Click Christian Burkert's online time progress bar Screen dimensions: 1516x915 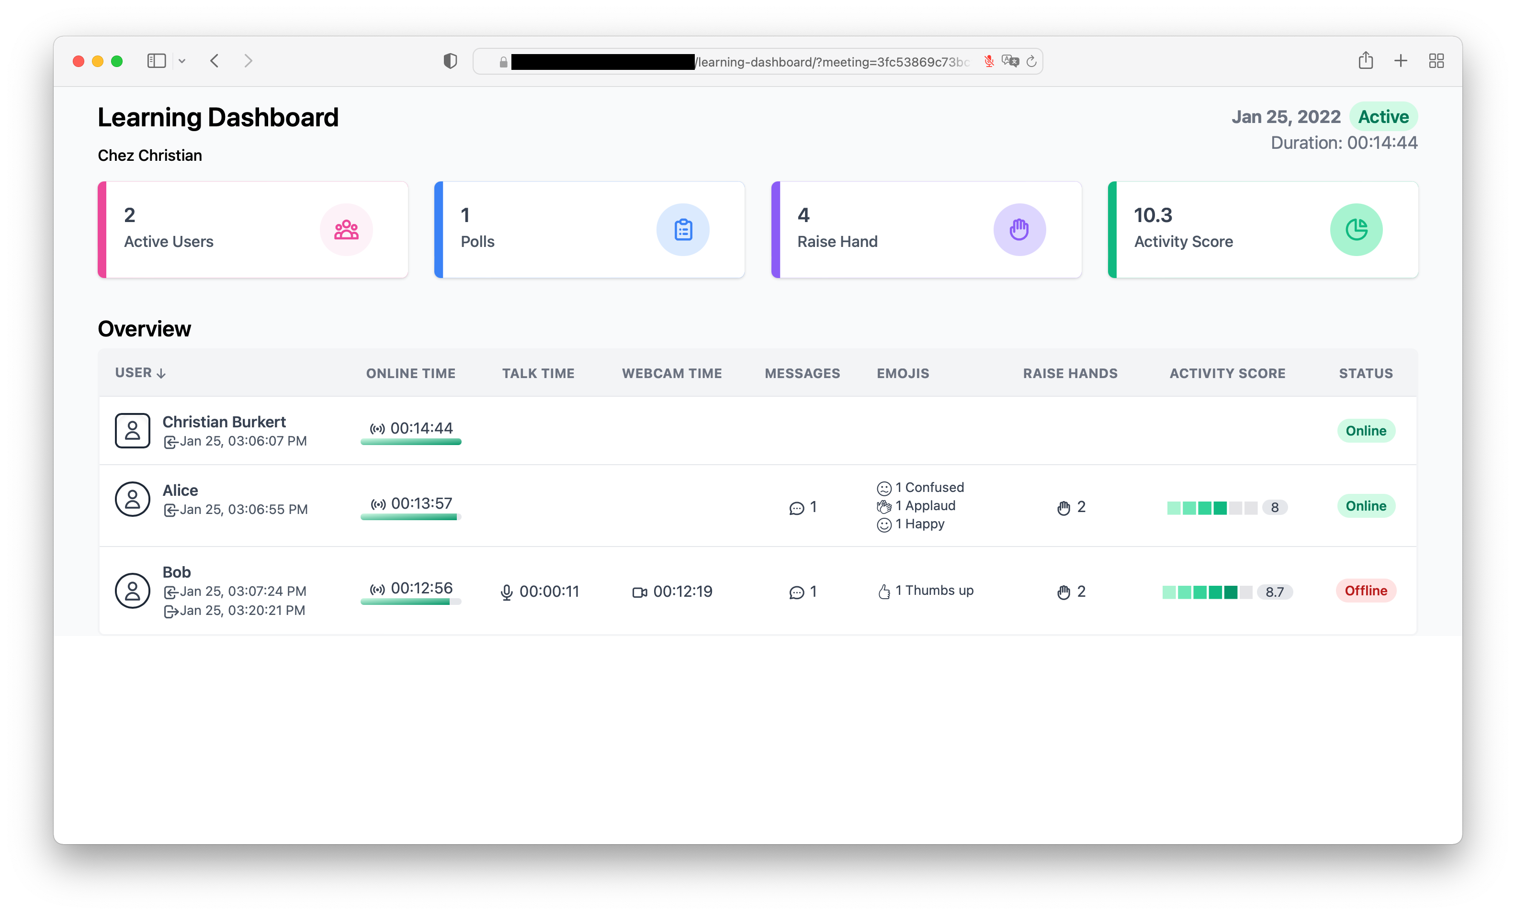[x=411, y=442]
